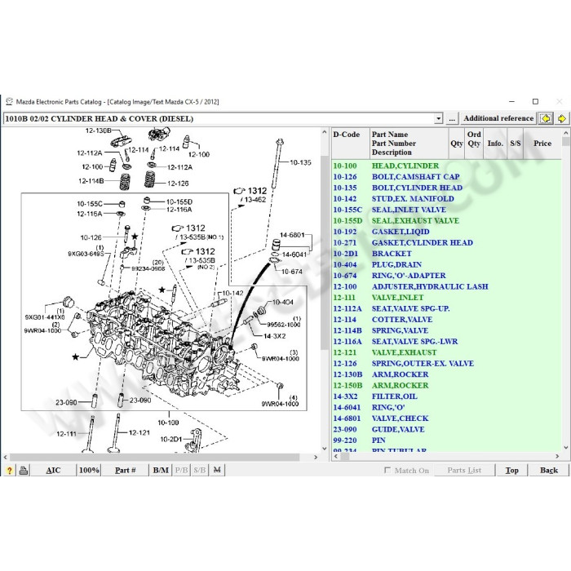The height and width of the screenshot is (571, 571).
Task: Click the printer icon in bottom toolbar
Action: point(24,470)
